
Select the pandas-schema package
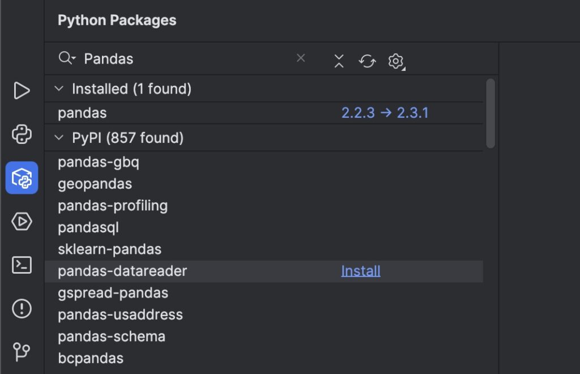(264, 337)
